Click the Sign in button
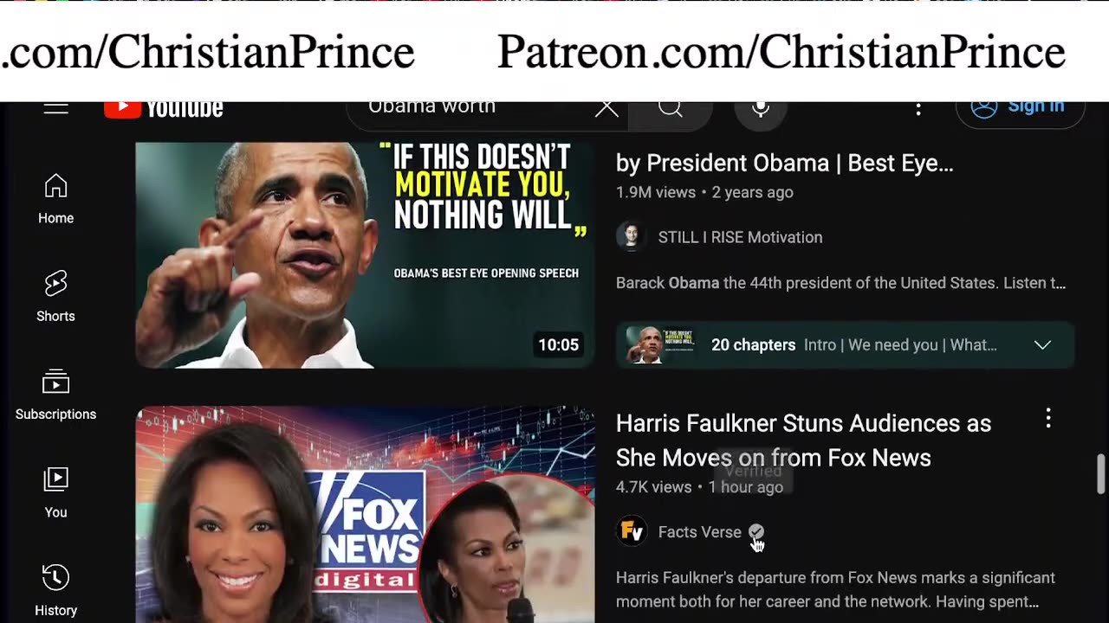 coord(1020,108)
